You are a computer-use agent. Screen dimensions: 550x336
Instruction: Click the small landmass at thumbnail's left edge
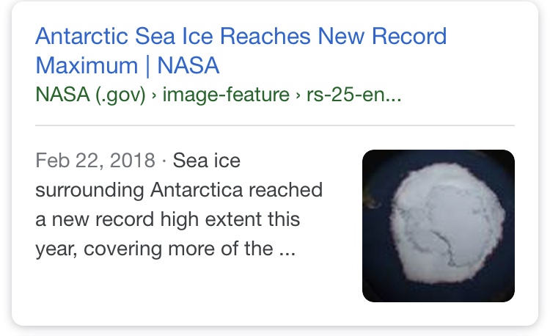point(371,202)
